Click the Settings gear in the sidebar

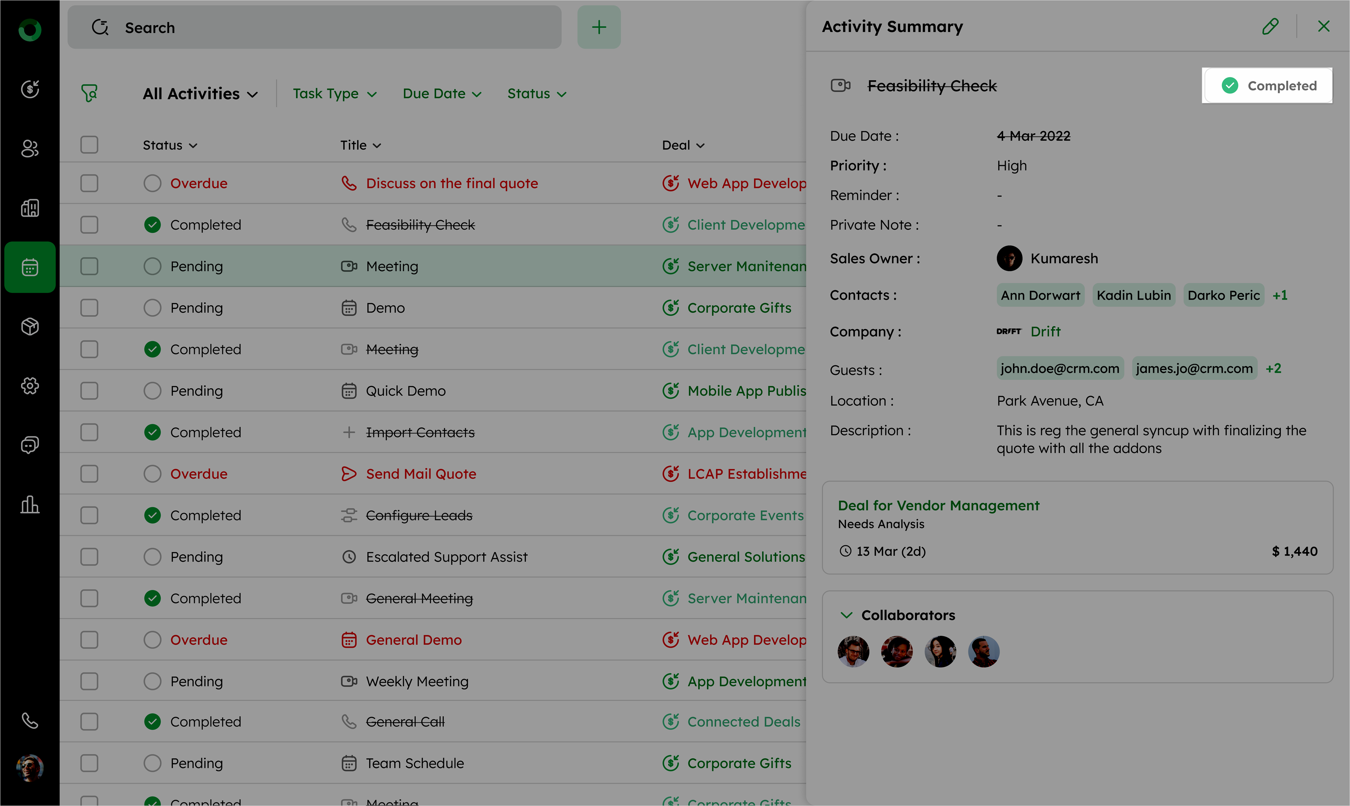(x=30, y=386)
